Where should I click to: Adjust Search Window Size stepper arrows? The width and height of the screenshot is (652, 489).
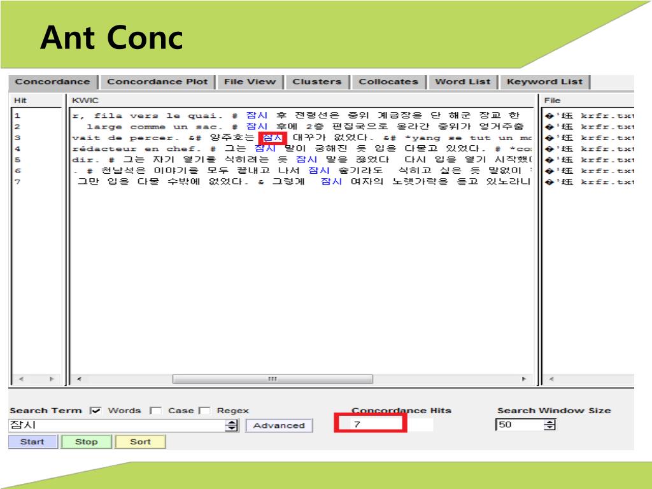(x=549, y=425)
